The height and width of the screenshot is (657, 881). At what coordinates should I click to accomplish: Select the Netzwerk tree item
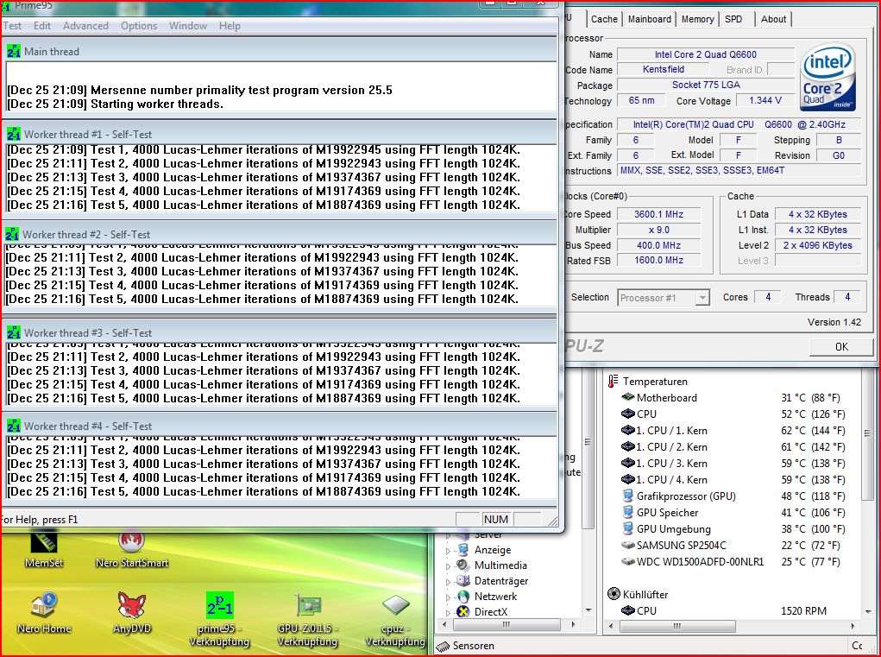pos(495,597)
